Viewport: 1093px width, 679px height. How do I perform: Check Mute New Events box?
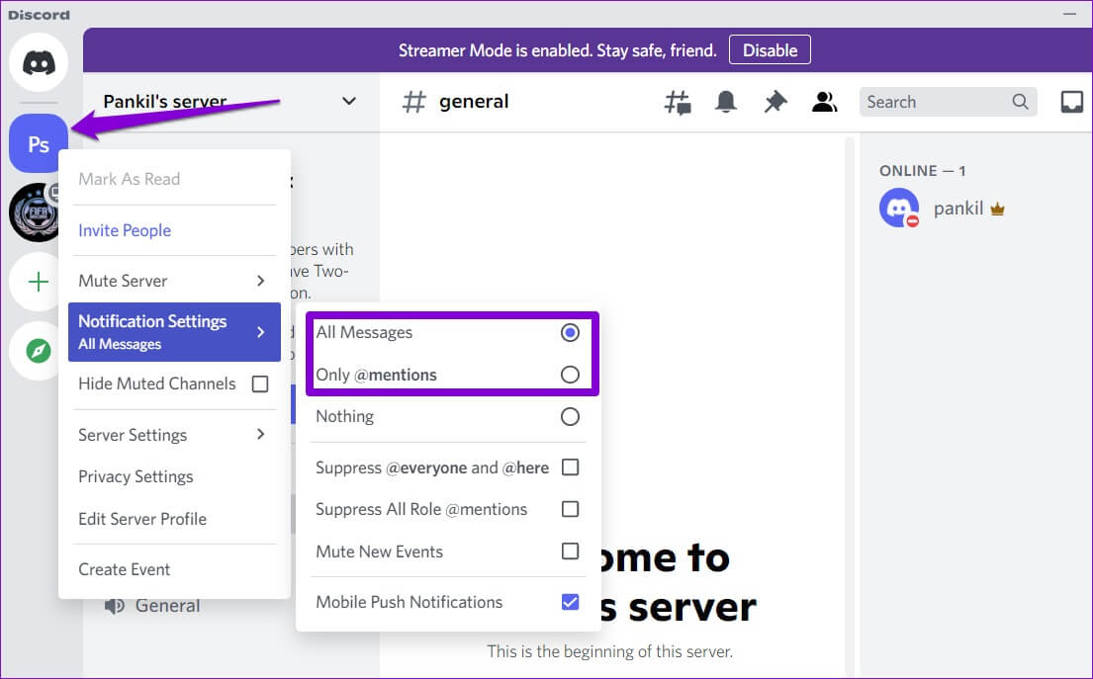570,552
